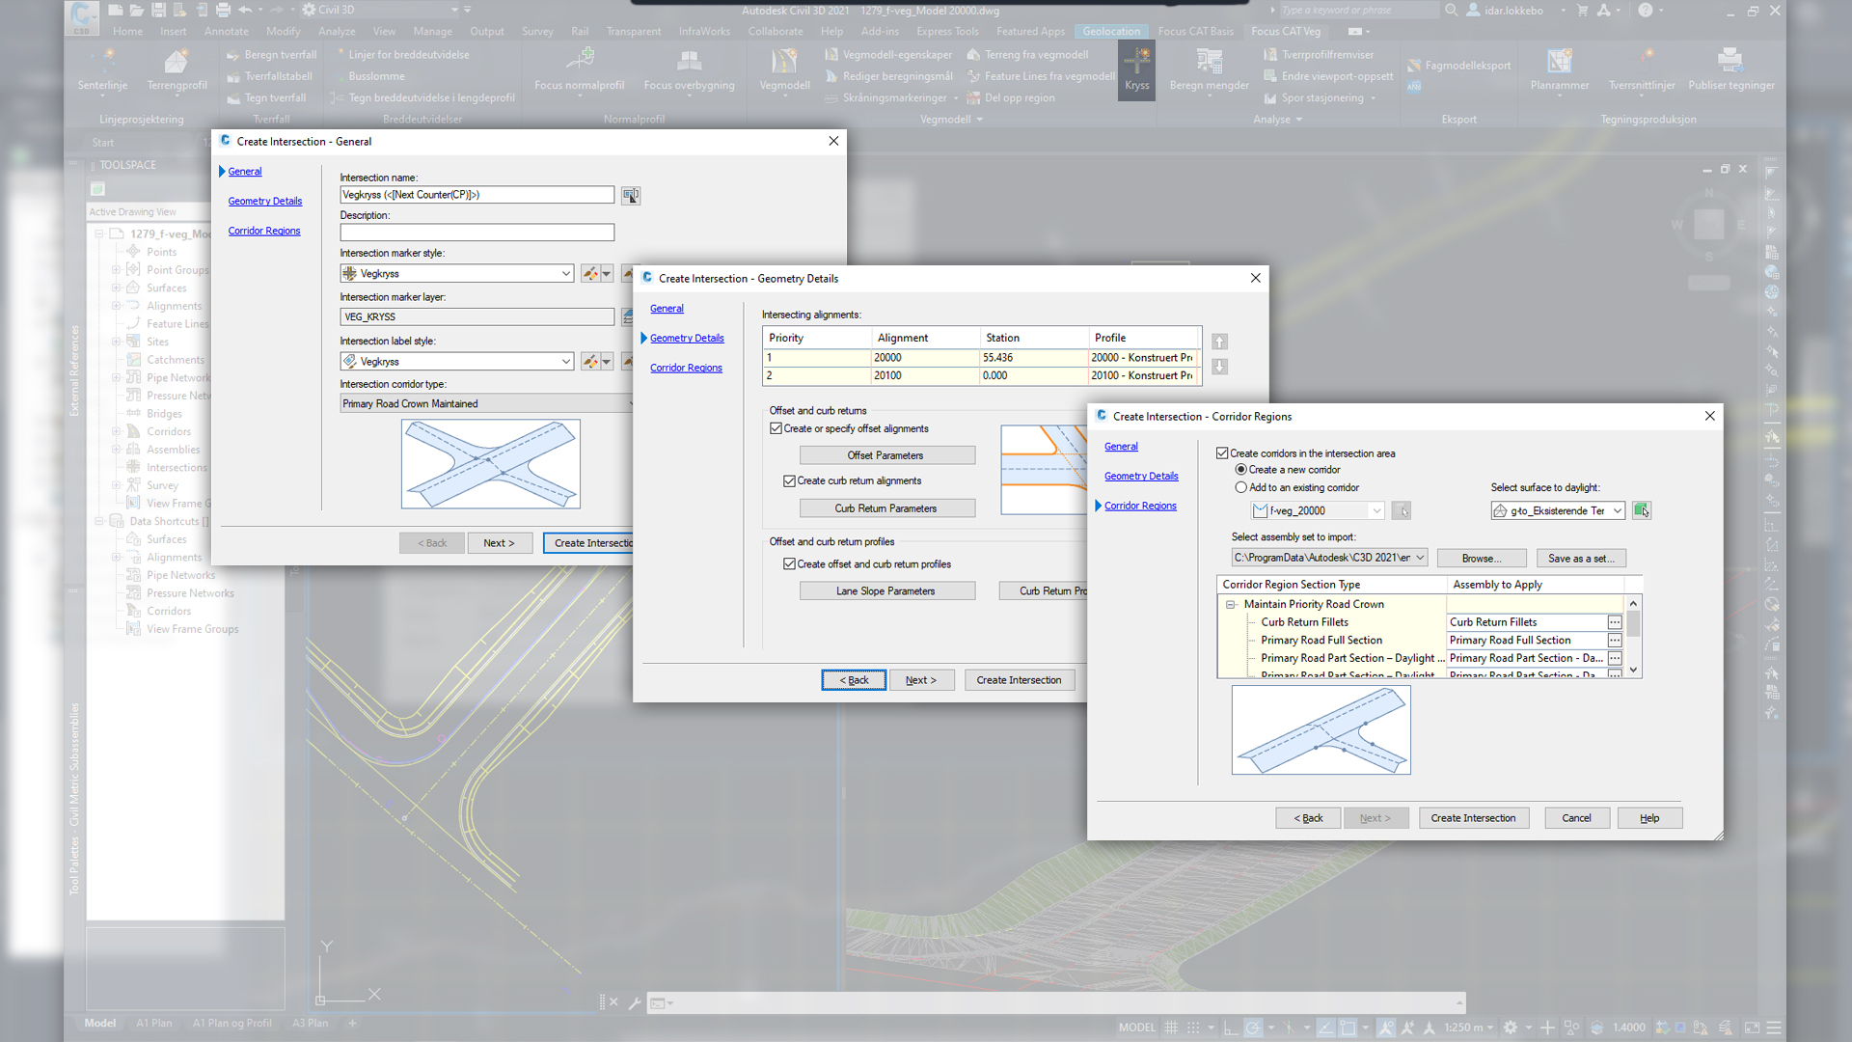Edit the intersection label style icon
This screenshot has height=1042, width=1852.
pyautogui.click(x=590, y=362)
